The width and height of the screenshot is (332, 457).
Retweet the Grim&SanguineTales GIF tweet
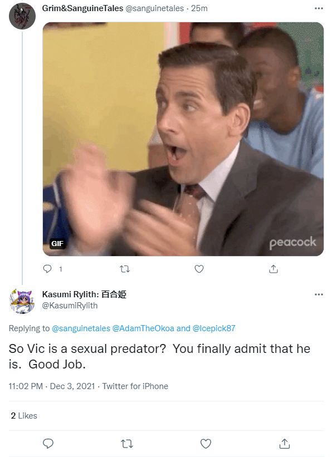coord(125,269)
